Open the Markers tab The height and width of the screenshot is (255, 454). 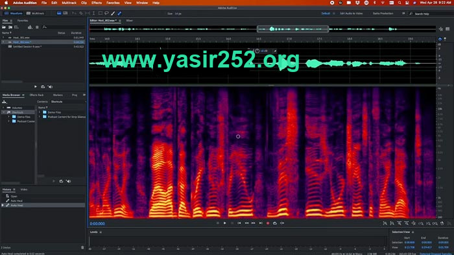58,95
